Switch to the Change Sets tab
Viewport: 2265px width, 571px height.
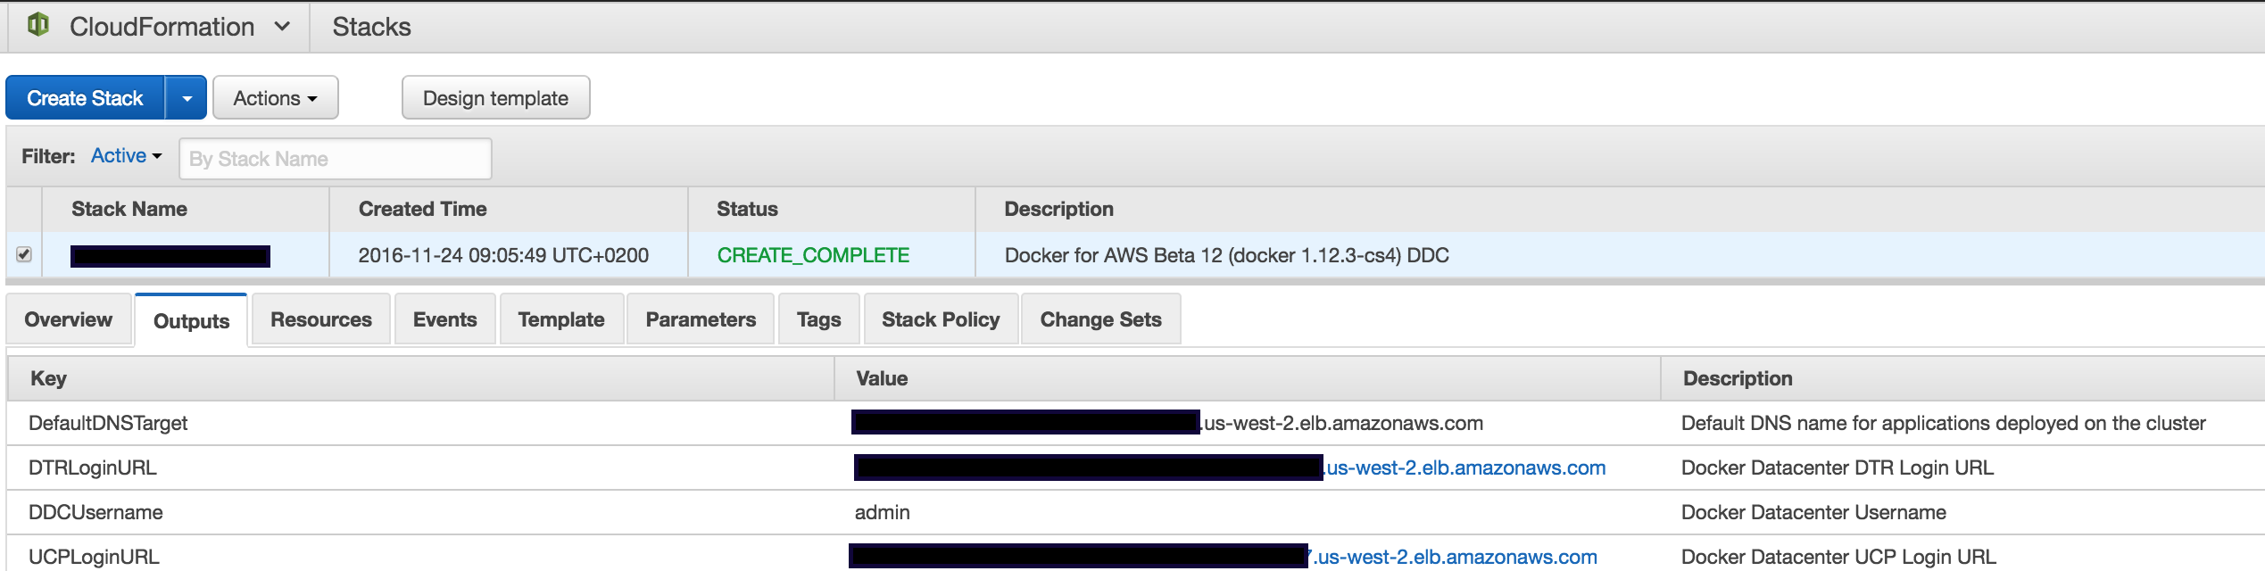(x=1100, y=319)
